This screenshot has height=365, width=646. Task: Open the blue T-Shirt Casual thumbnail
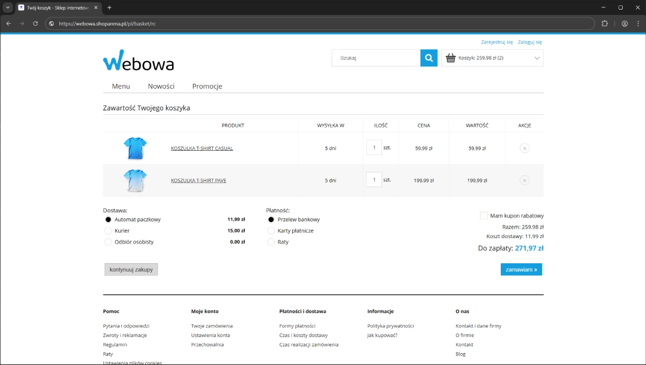tap(135, 148)
